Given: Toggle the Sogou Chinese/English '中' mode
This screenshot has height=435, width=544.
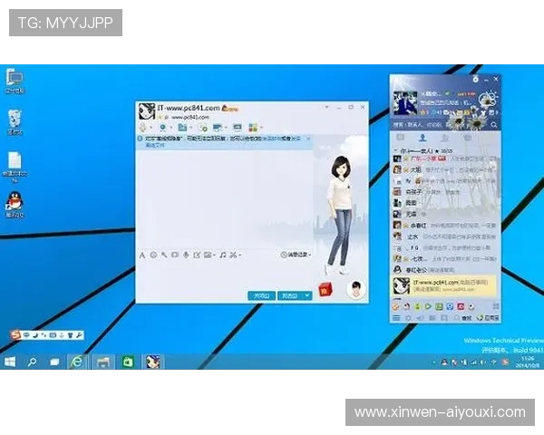Looking at the screenshot, I should (26, 335).
